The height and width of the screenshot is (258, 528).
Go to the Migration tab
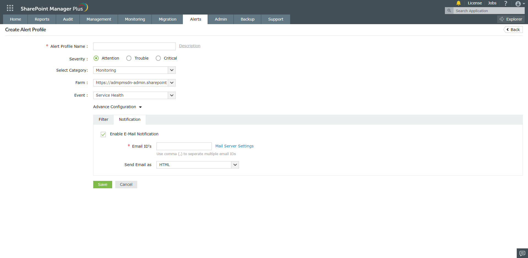(167, 19)
